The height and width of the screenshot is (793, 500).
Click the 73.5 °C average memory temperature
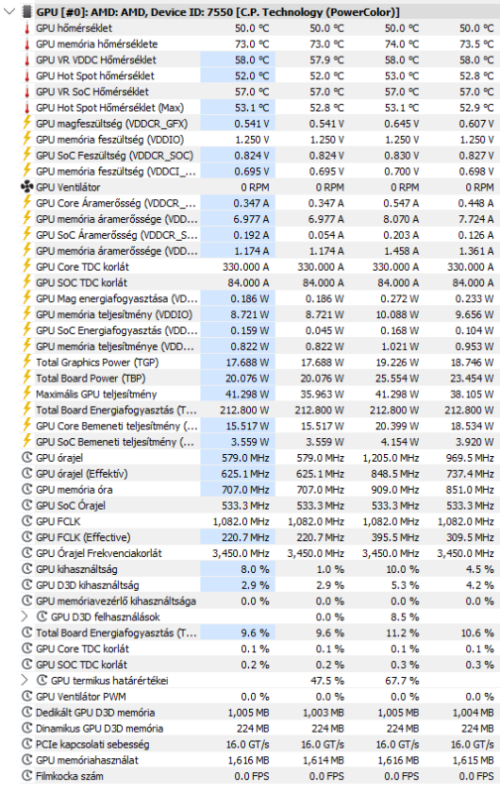point(477,44)
